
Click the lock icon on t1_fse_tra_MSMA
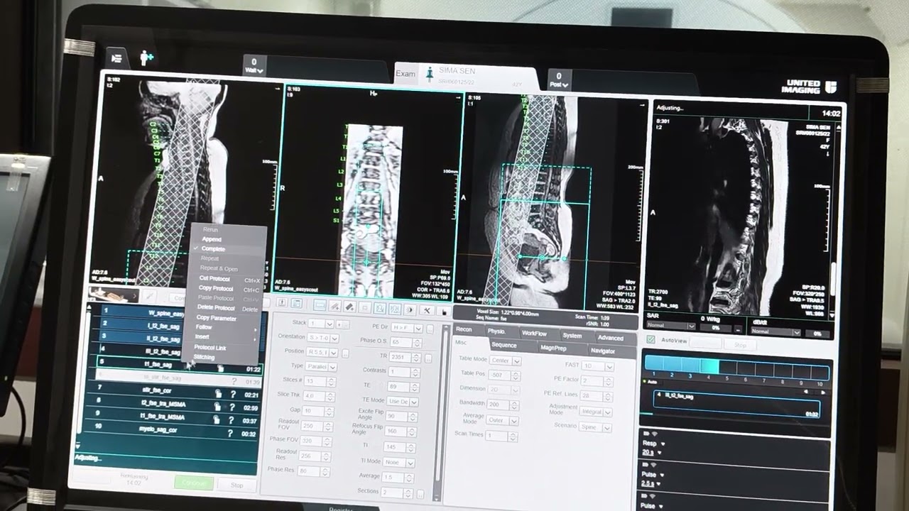pyautogui.click(x=217, y=419)
